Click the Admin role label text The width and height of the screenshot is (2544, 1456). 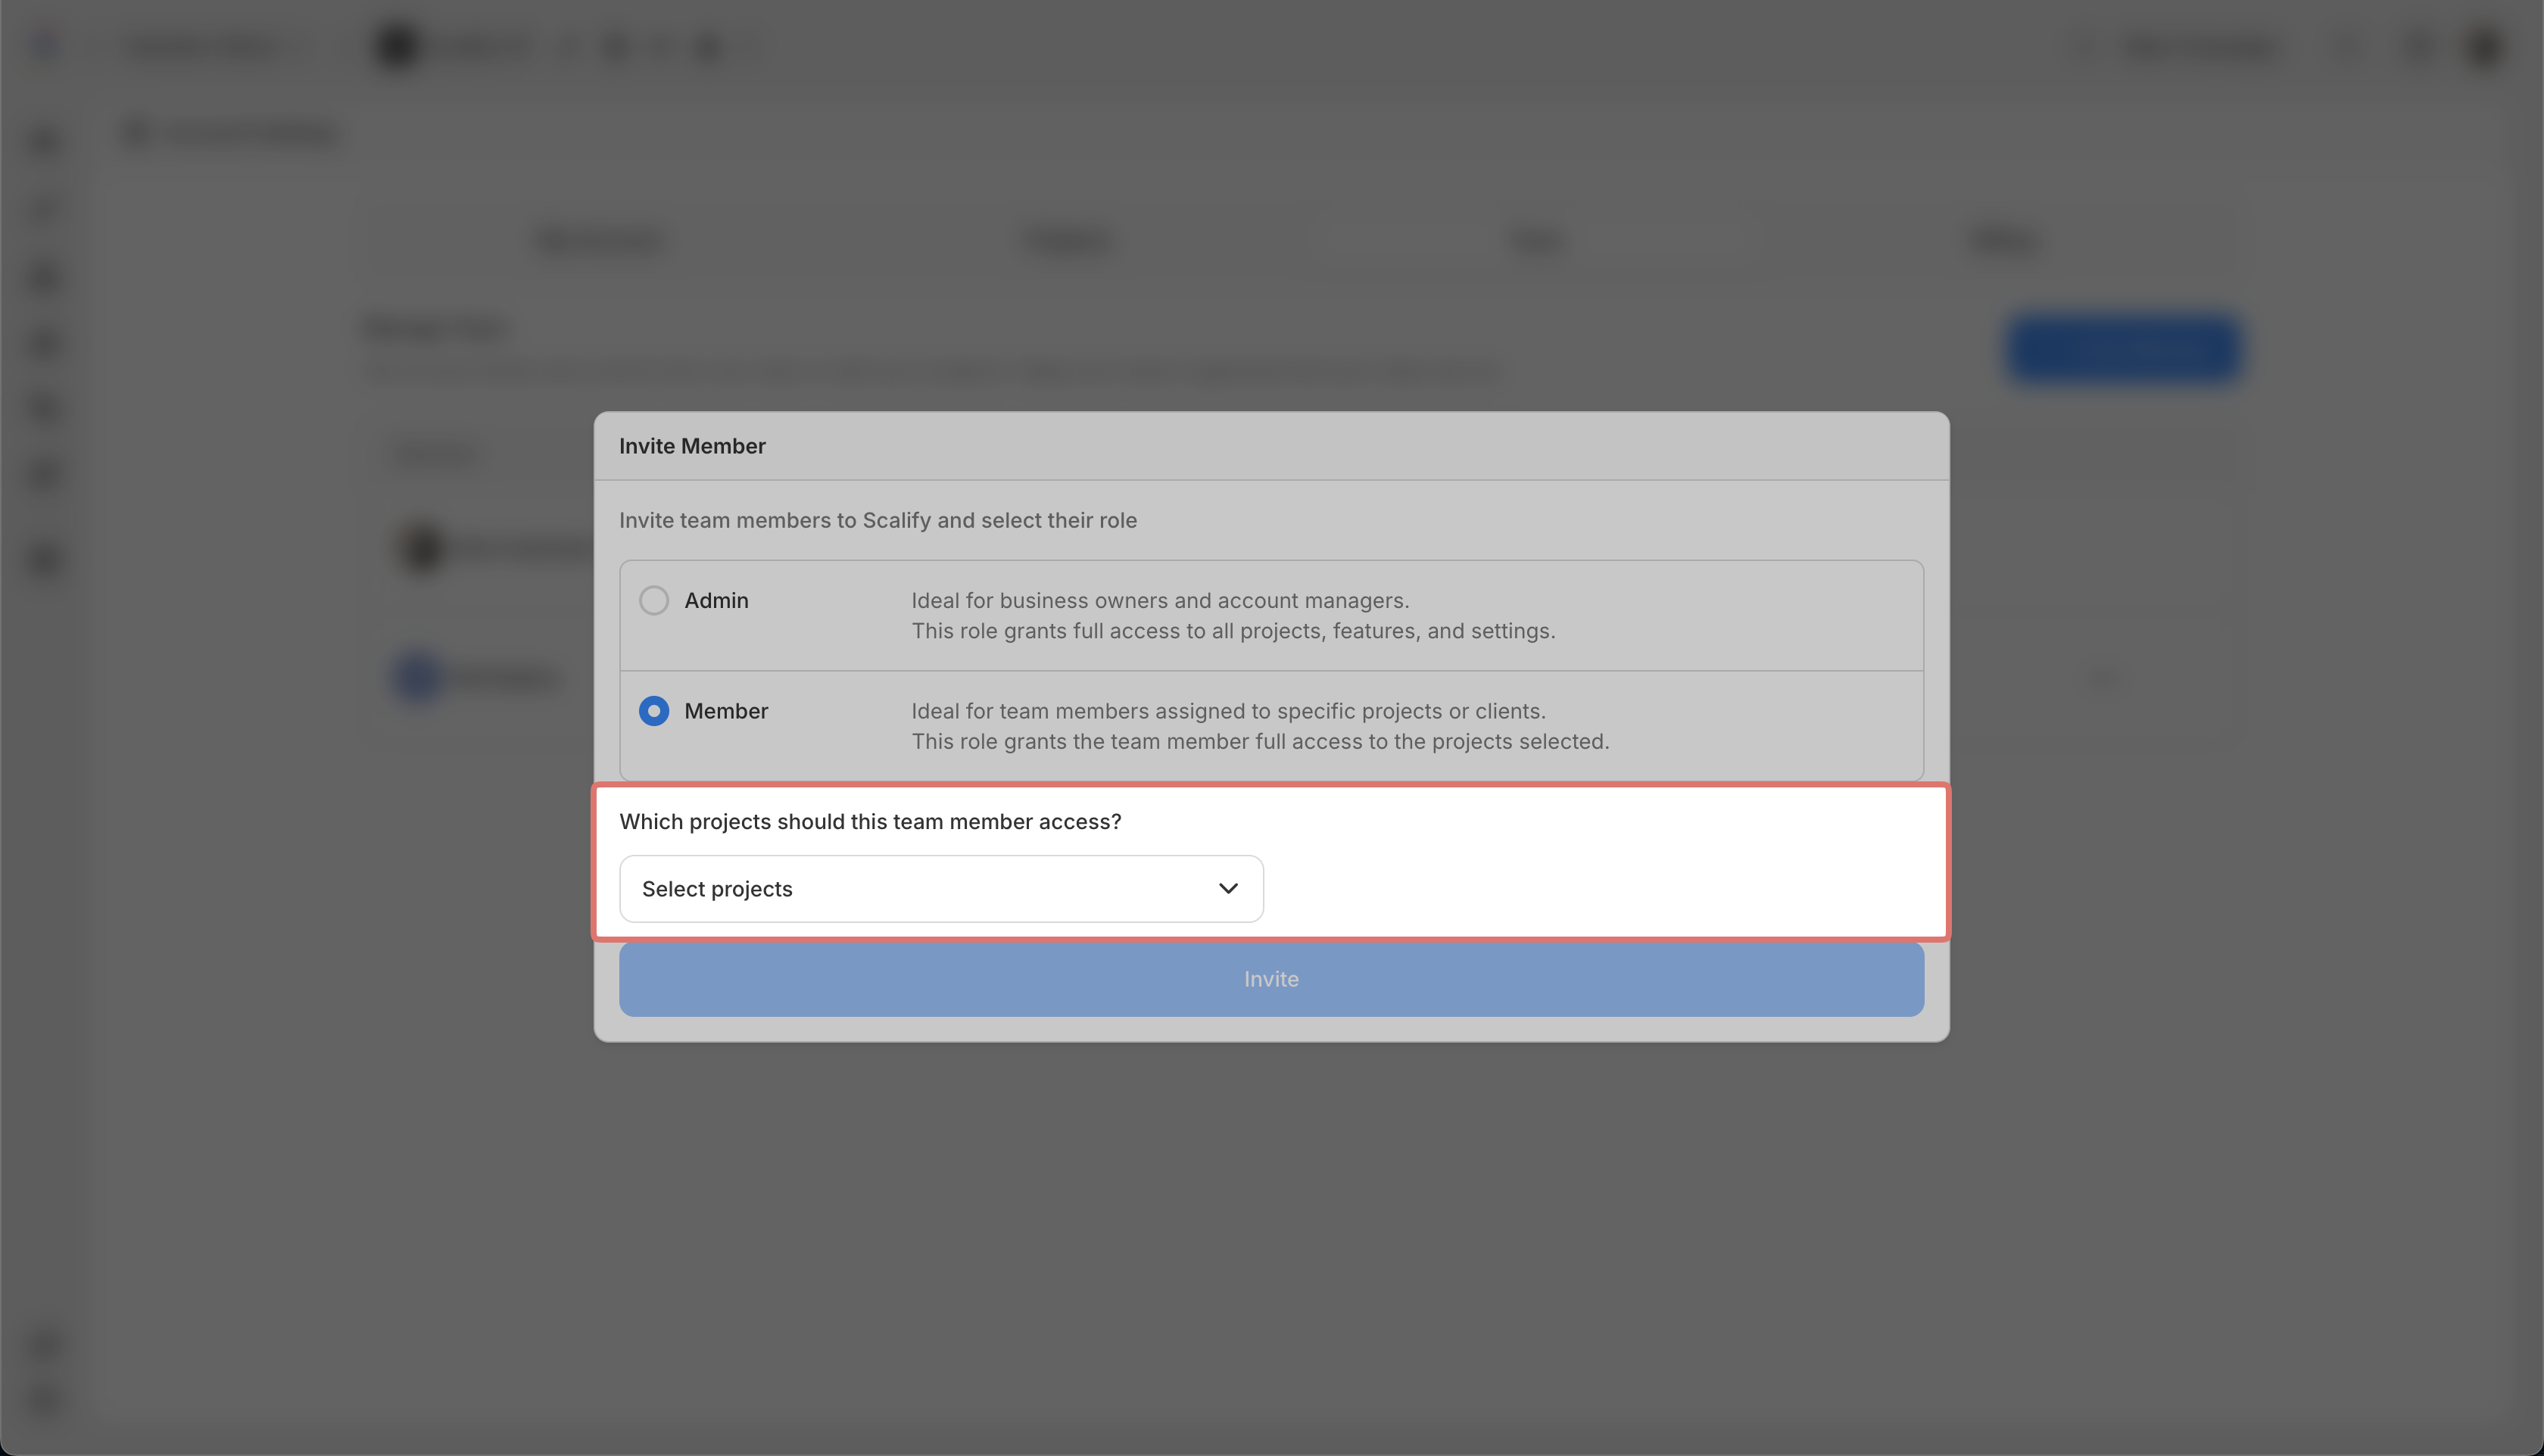(716, 600)
